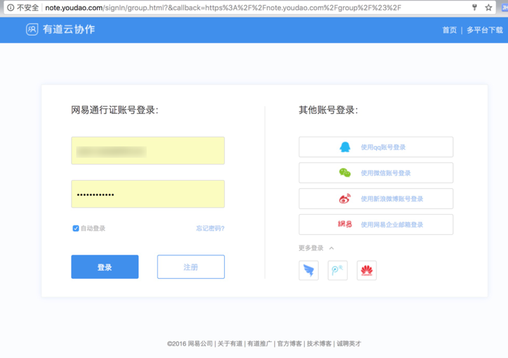Open the 首页 link in header
The width and height of the screenshot is (508, 358).
450,30
